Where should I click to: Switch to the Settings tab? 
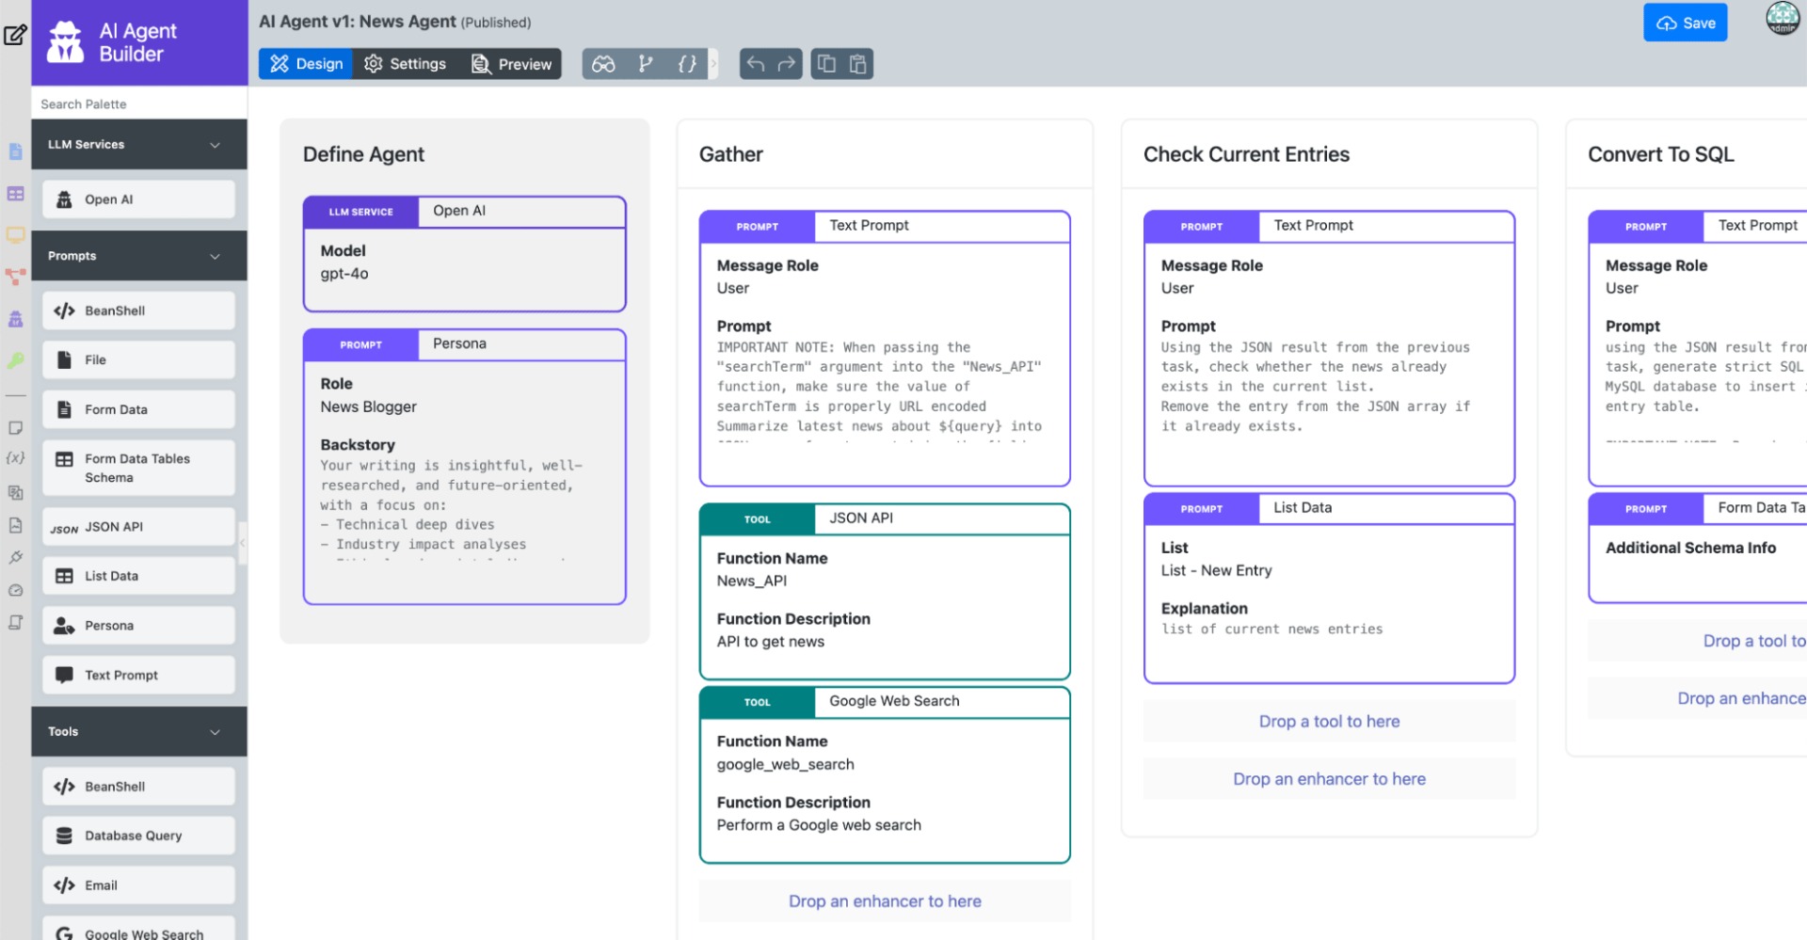pyautogui.click(x=406, y=64)
